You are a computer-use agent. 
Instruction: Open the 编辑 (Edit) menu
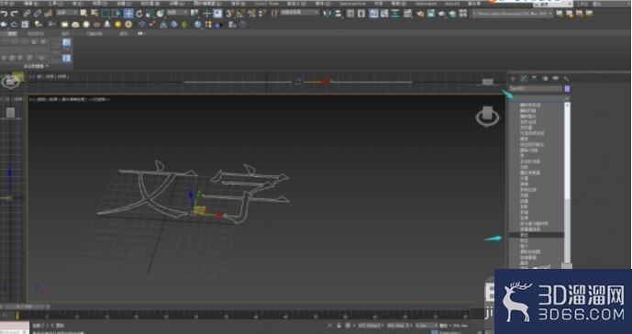[x=31, y=4]
